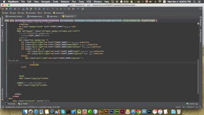Click the Find magnifier icon
Screen dimensions: 204x115
point(35,9)
